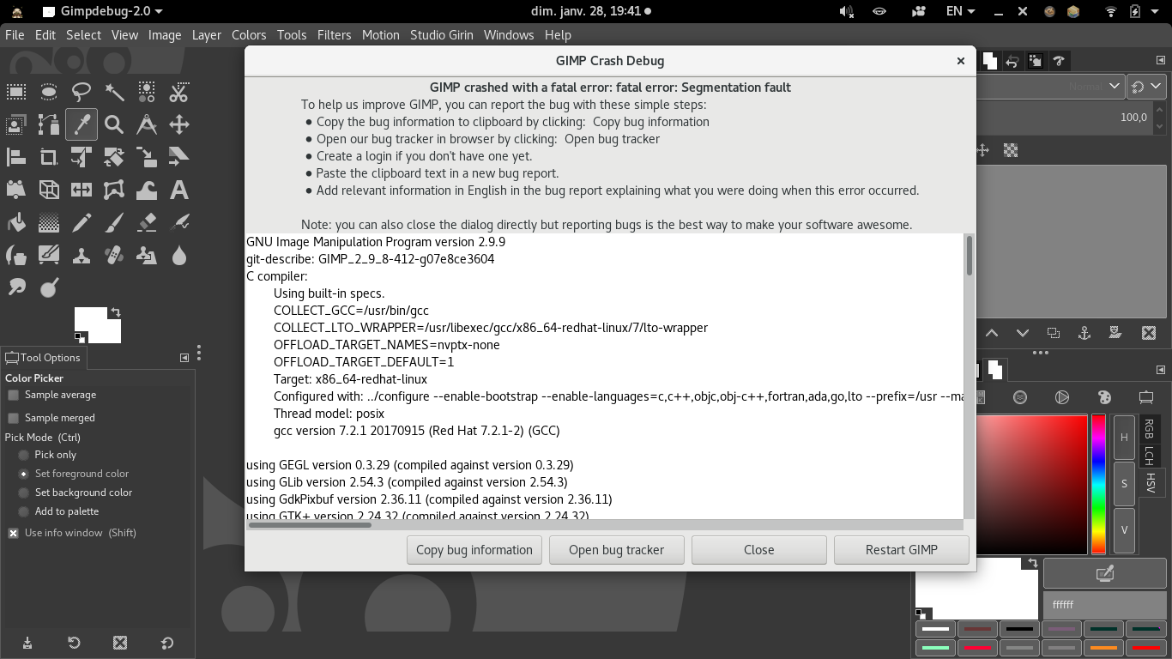This screenshot has width=1172, height=659.
Task: Select the Foreground Select tool
Action: pyautogui.click(x=16, y=124)
